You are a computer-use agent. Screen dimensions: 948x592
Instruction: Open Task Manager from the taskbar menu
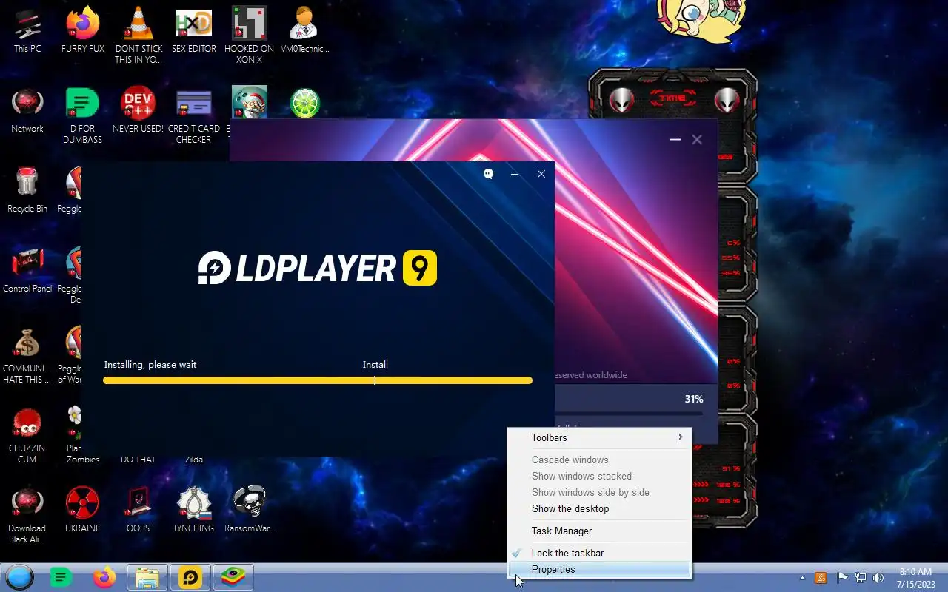tap(599, 531)
